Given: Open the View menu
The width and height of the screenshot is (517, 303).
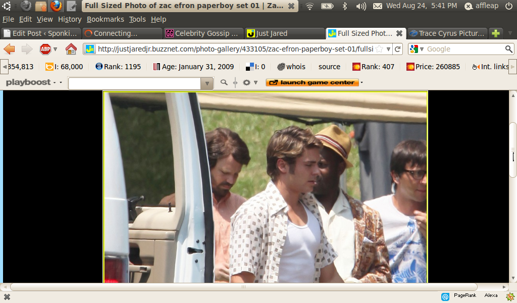Looking at the screenshot, I should click(x=44, y=20).
